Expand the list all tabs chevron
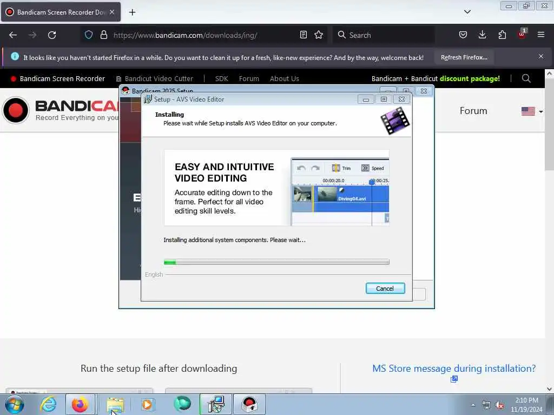Image resolution: width=554 pixels, height=415 pixels. point(467,12)
